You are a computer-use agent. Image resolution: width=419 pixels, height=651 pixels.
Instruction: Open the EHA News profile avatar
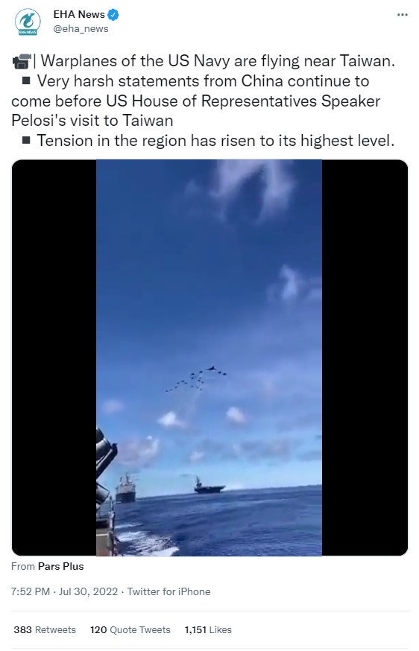(x=28, y=22)
